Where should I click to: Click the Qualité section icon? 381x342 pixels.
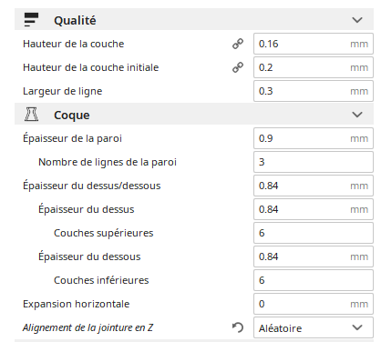[x=31, y=20]
